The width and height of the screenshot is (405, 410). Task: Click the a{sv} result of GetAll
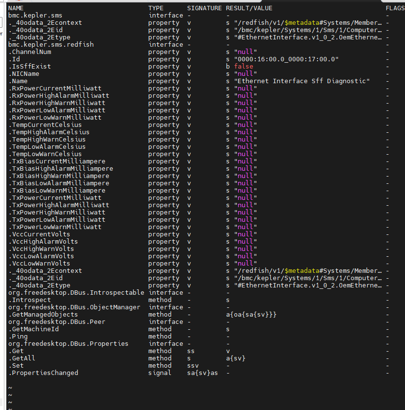click(x=236, y=358)
